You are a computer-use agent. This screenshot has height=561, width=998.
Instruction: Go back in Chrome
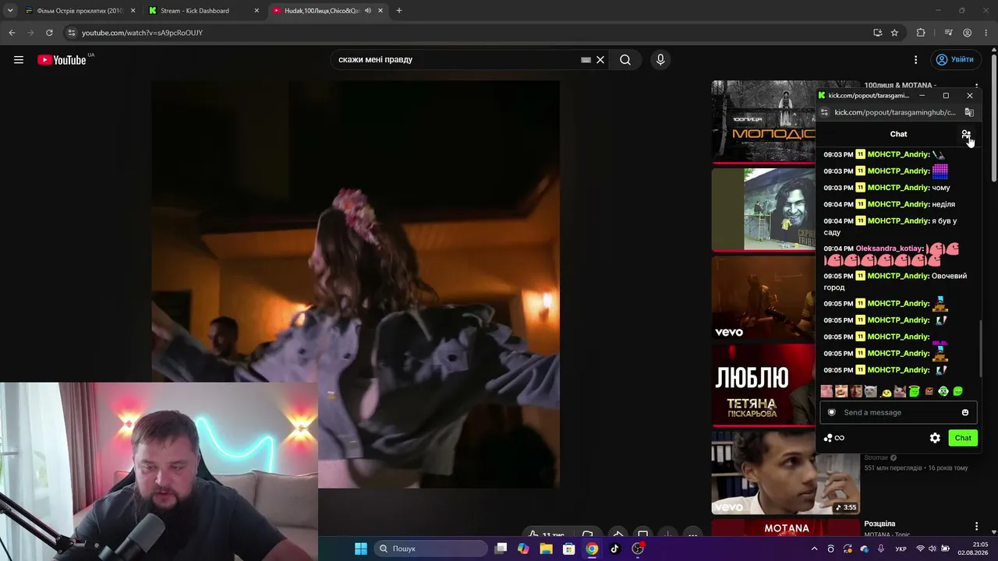12,33
